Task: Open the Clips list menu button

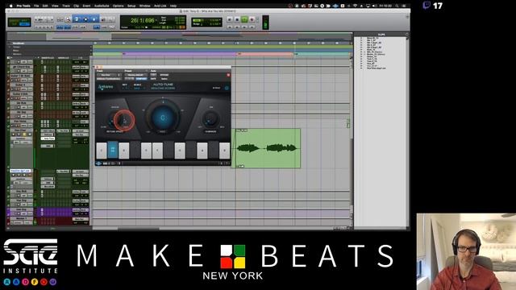Action: (406, 35)
